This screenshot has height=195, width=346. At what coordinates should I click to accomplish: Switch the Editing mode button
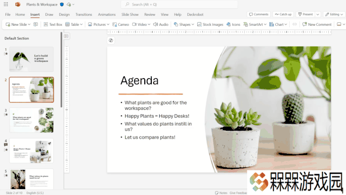334,14
